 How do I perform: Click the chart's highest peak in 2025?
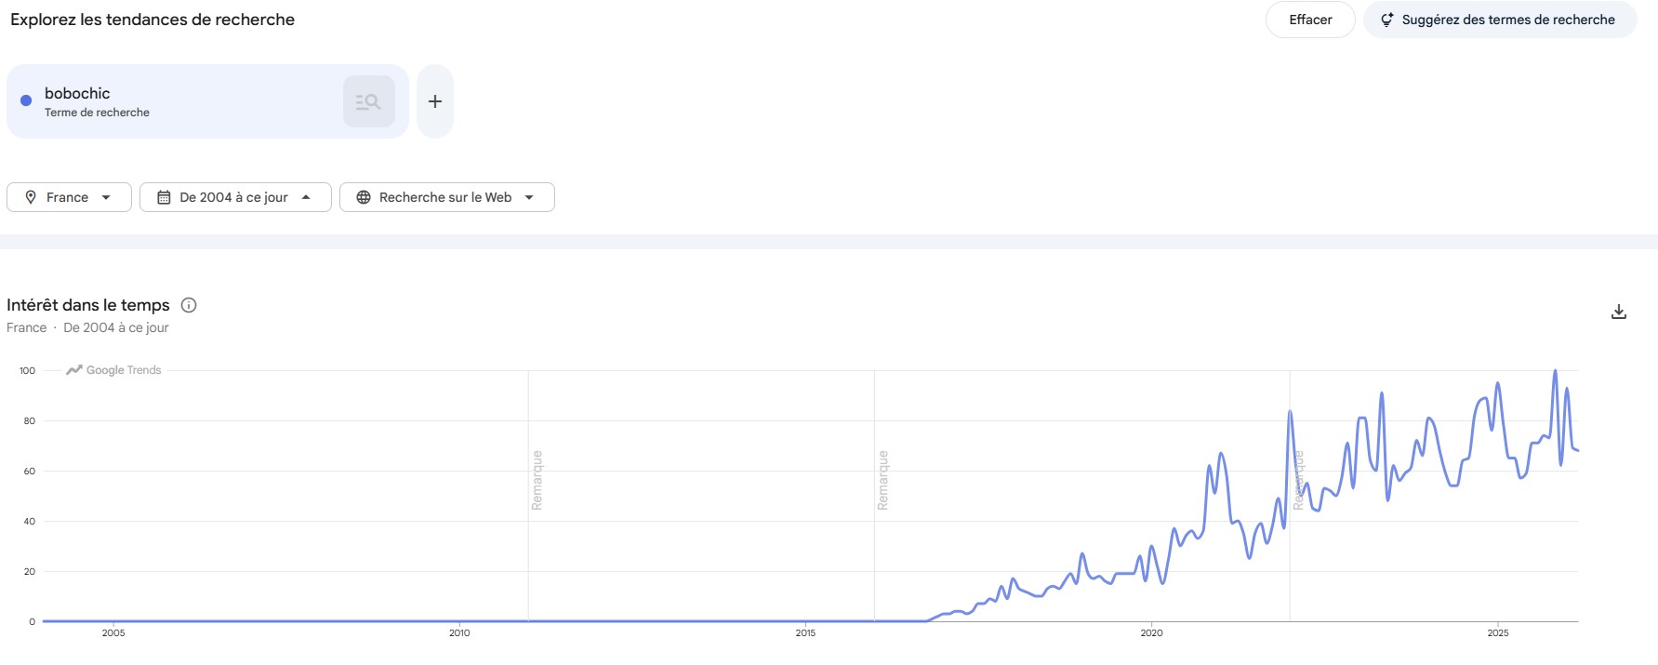click(1555, 371)
